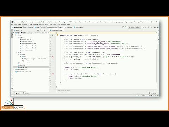Viewport: 169px width, 127px height.
Task: Open Project panel settings gear
Action: tap(44, 30)
